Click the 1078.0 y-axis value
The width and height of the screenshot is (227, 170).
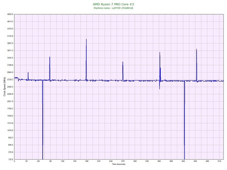pos(10,130)
